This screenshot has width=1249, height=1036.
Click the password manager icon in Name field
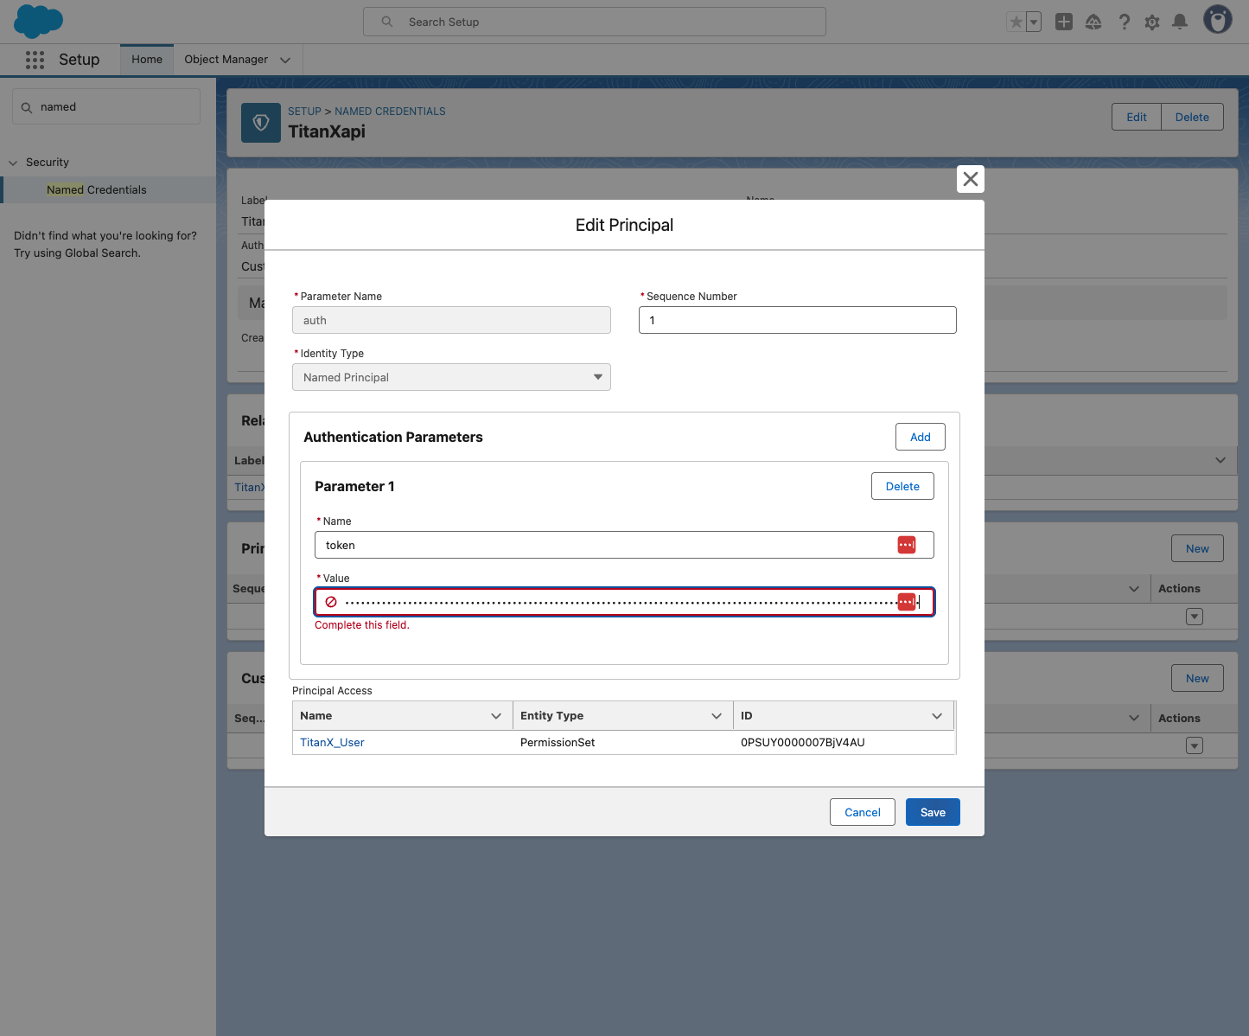point(907,545)
